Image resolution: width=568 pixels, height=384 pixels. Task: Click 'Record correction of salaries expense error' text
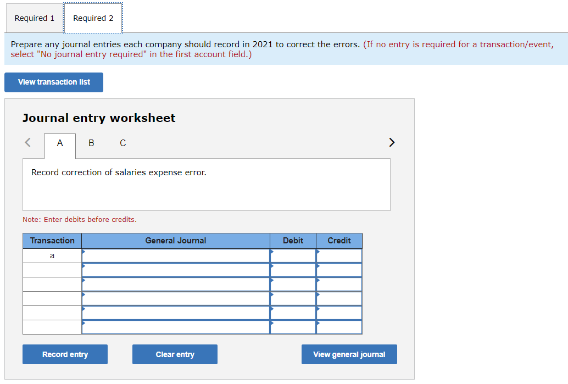click(119, 172)
